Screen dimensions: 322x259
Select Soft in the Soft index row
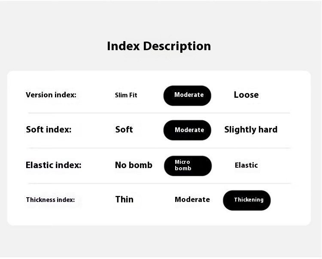tap(124, 129)
